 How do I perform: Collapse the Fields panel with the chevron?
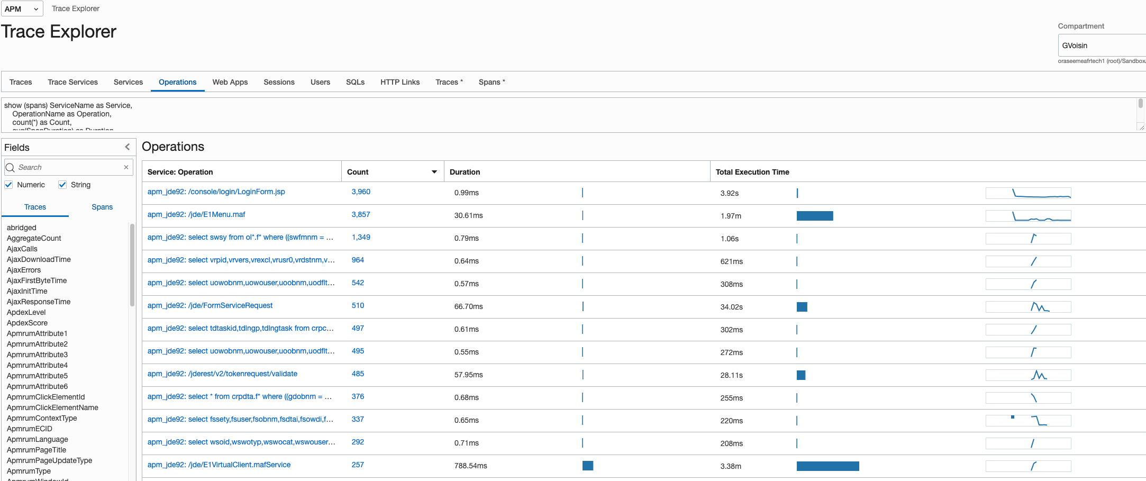pyautogui.click(x=127, y=147)
